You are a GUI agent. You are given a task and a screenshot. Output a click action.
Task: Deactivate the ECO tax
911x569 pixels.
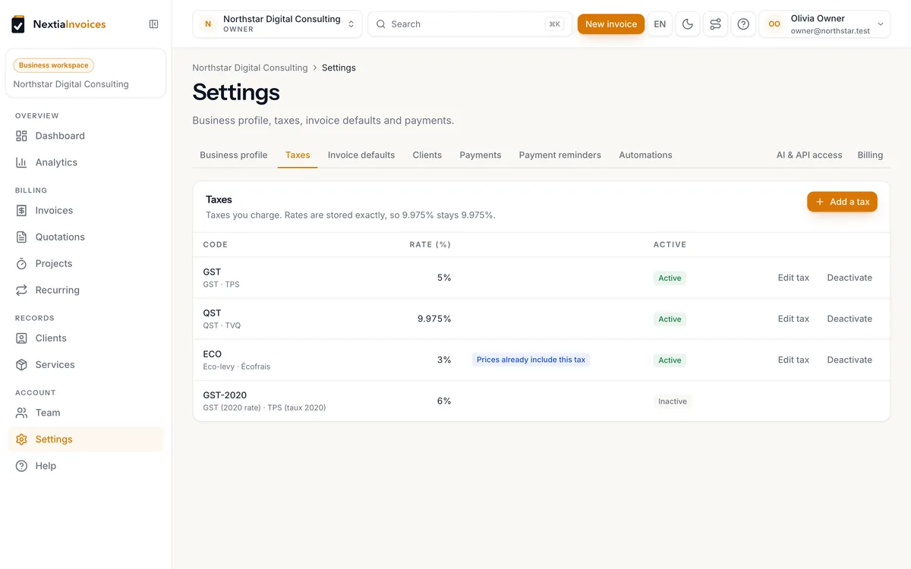point(850,360)
